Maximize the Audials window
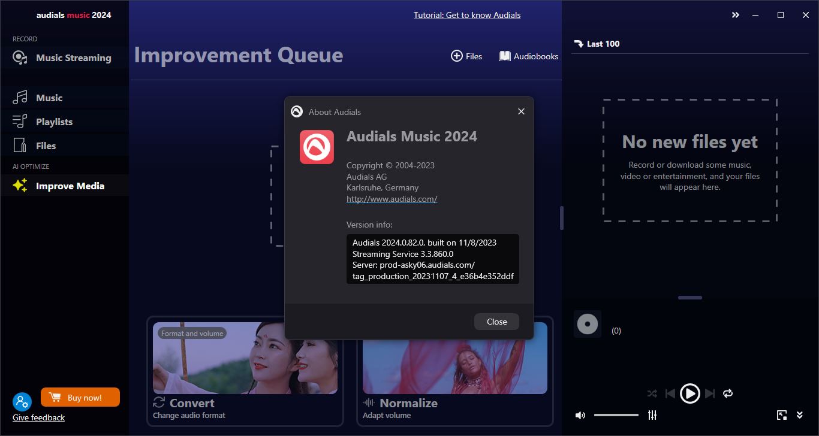Screen dimensions: 819x436 [x=781, y=15]
